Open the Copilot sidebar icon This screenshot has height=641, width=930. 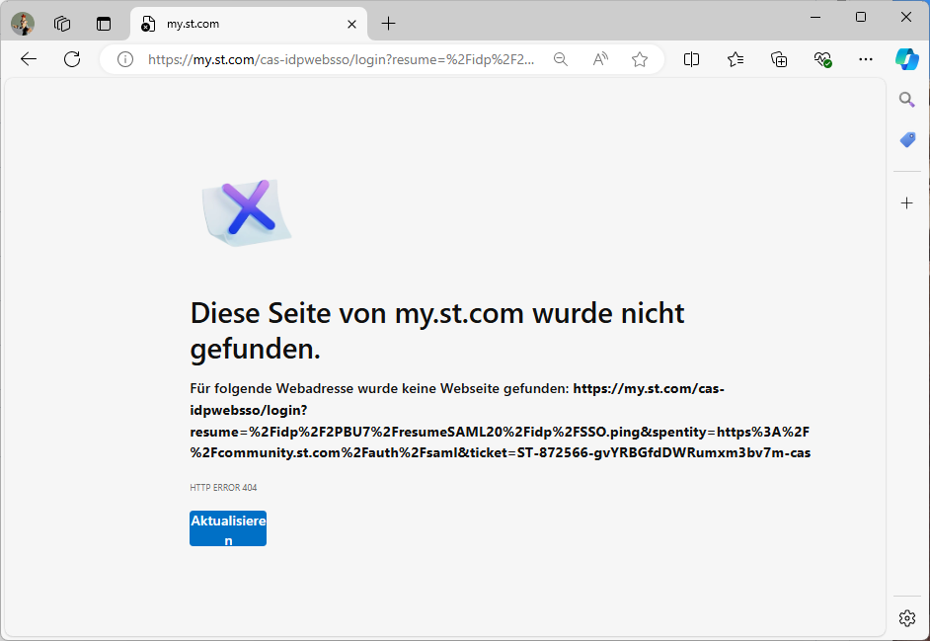tap(907, 59)
